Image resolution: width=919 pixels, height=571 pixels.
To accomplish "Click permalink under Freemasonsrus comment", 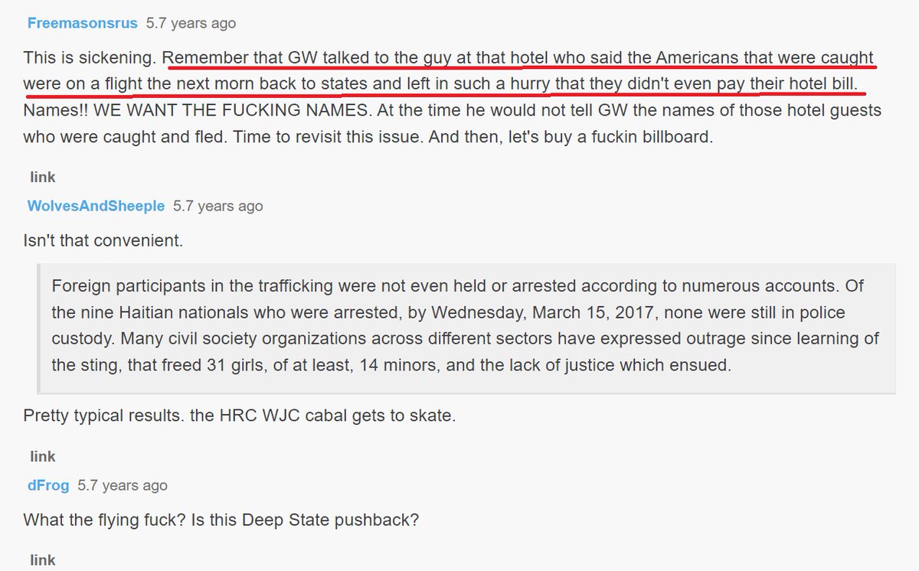I will pyautogui.click(x=43, y=177).
